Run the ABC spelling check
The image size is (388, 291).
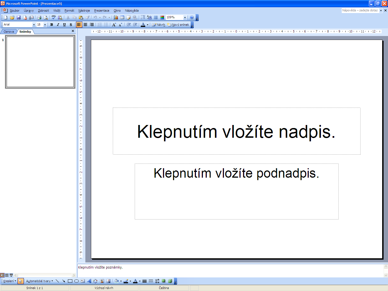[x=54, y=17]
